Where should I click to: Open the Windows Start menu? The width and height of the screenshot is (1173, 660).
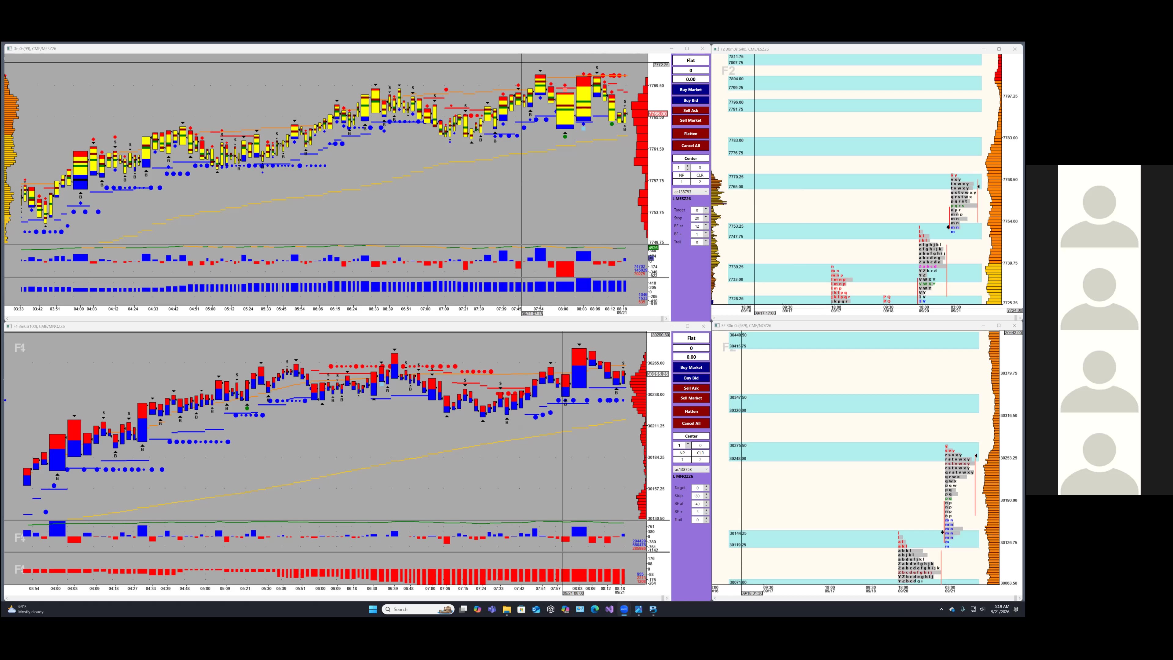[x=373, y=610]
